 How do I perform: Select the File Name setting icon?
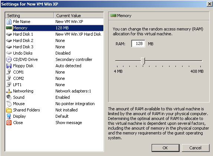click(9, 22)
